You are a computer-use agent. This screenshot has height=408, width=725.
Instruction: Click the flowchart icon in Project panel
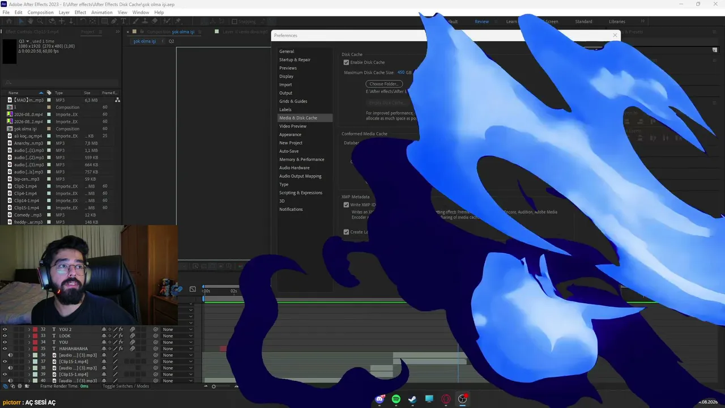tap(117, 100)
